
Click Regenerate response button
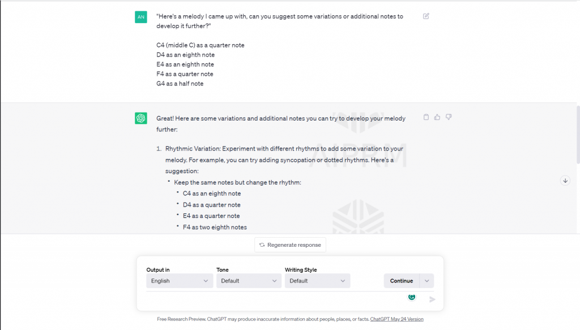point(290,245)
